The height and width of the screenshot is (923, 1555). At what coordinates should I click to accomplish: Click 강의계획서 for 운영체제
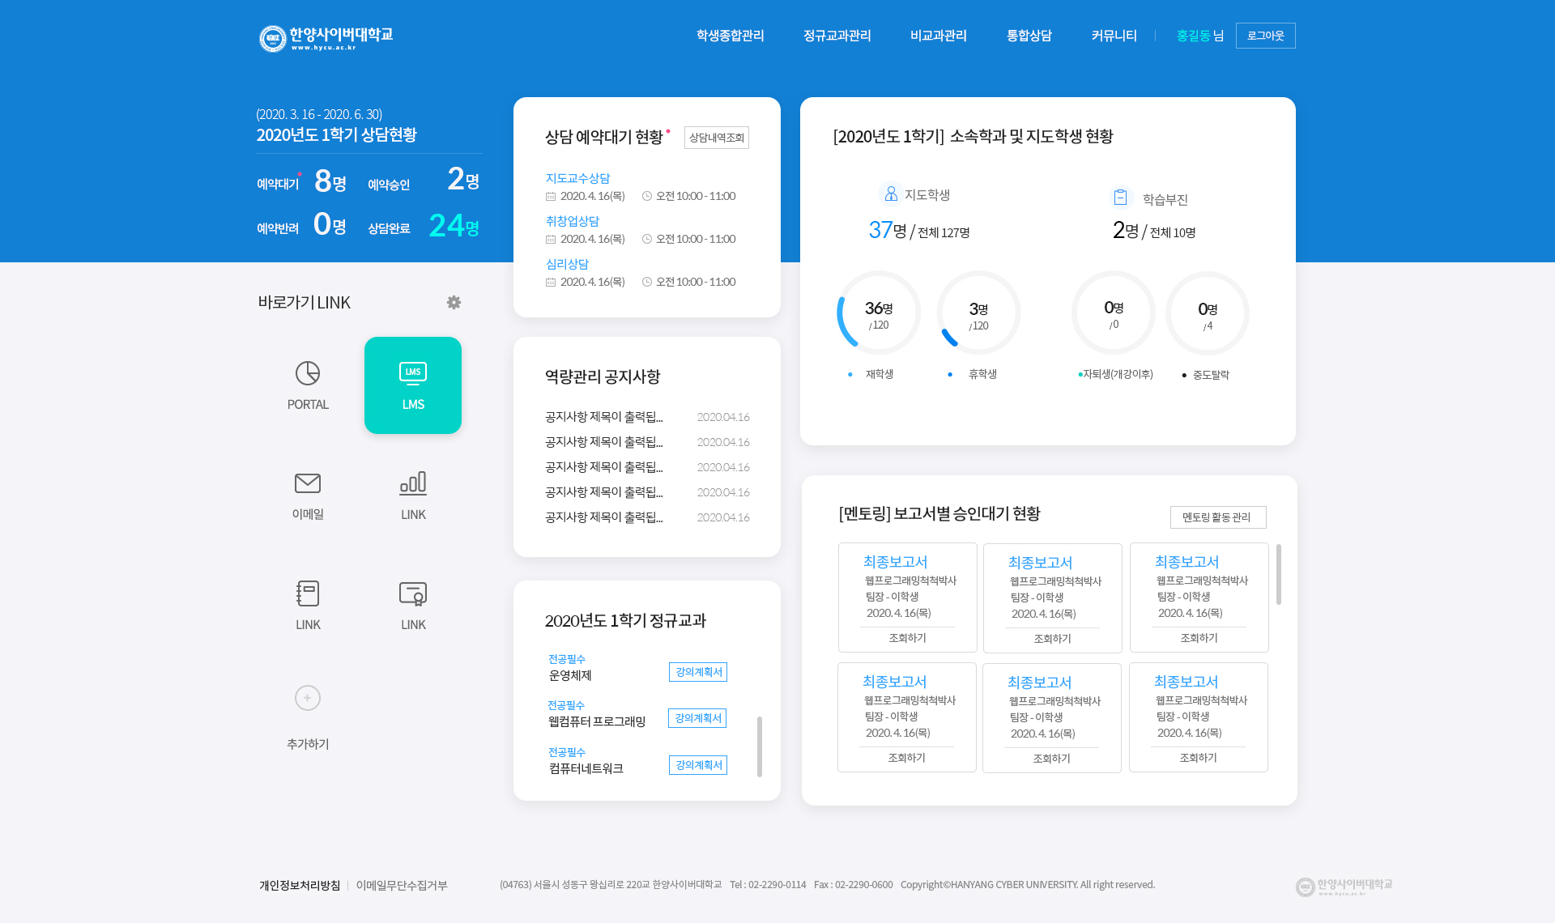pos(698,672)
